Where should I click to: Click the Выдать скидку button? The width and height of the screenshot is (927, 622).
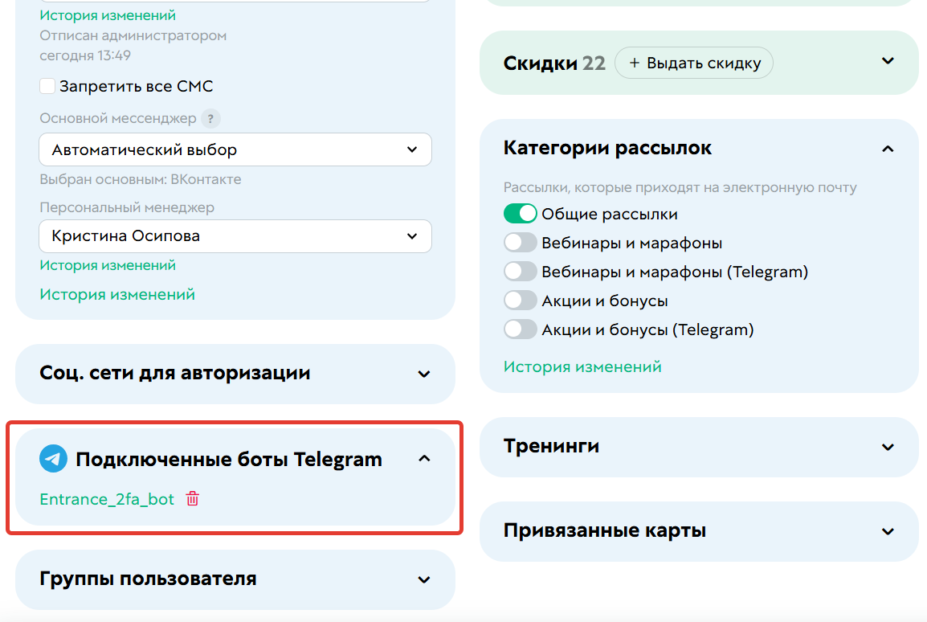coord(694,62)
